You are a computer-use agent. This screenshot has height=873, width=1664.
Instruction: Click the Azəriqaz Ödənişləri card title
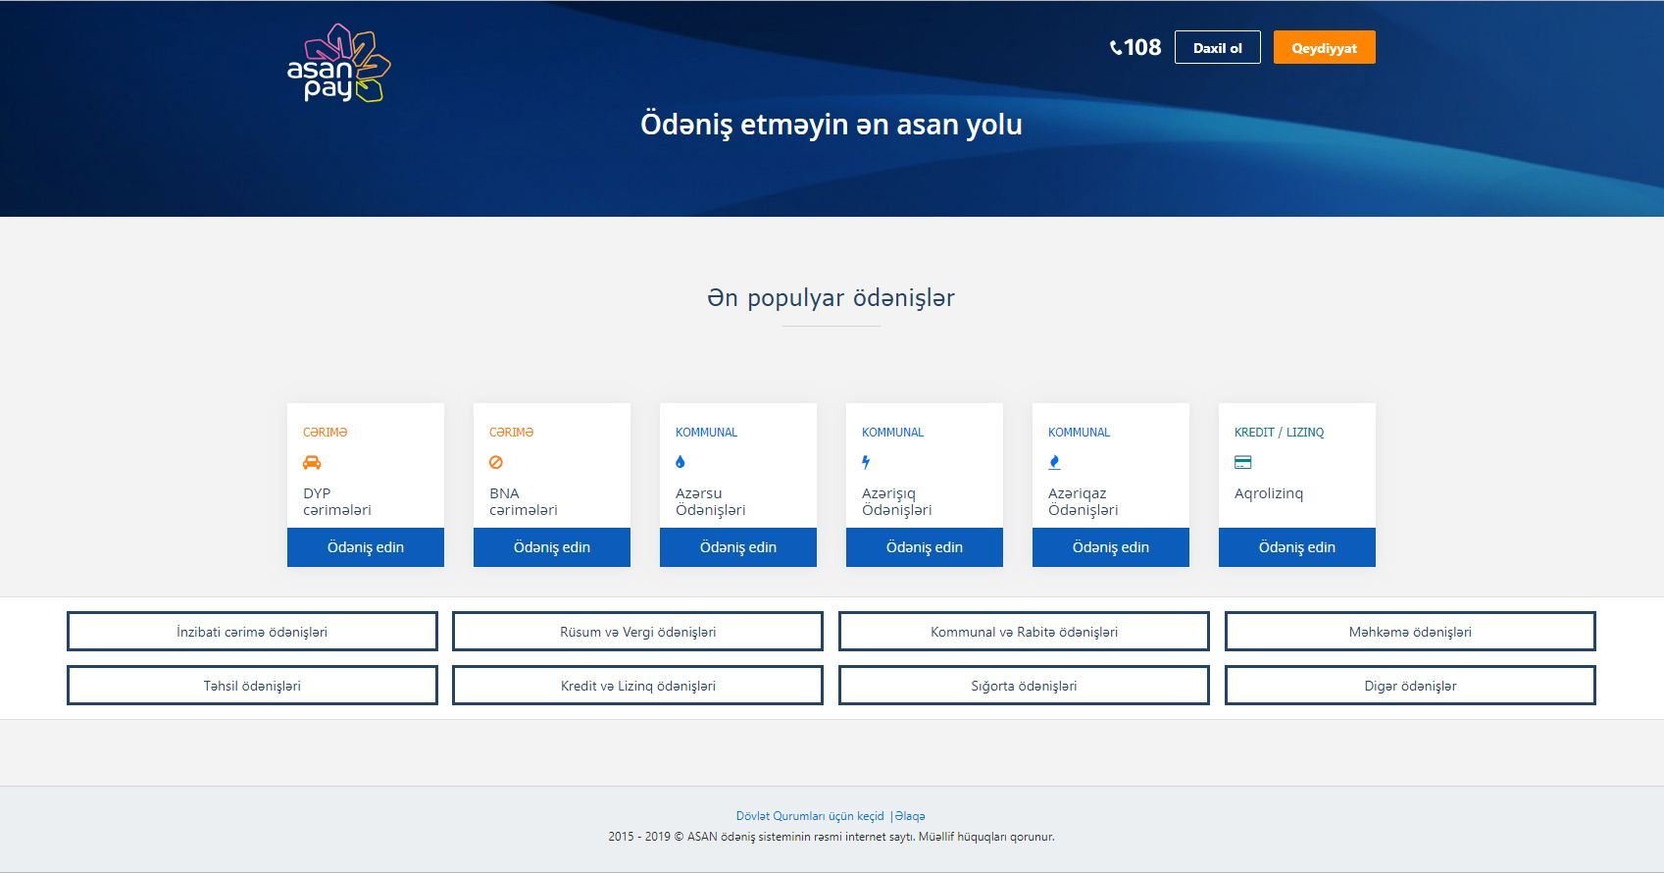tap(1084, 501)
